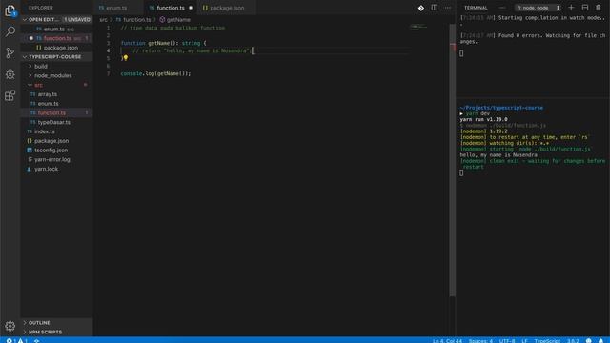This screenshot has width=610, height=343.
Task: Switch to the package.json editor tab
Action: (227, 8)
